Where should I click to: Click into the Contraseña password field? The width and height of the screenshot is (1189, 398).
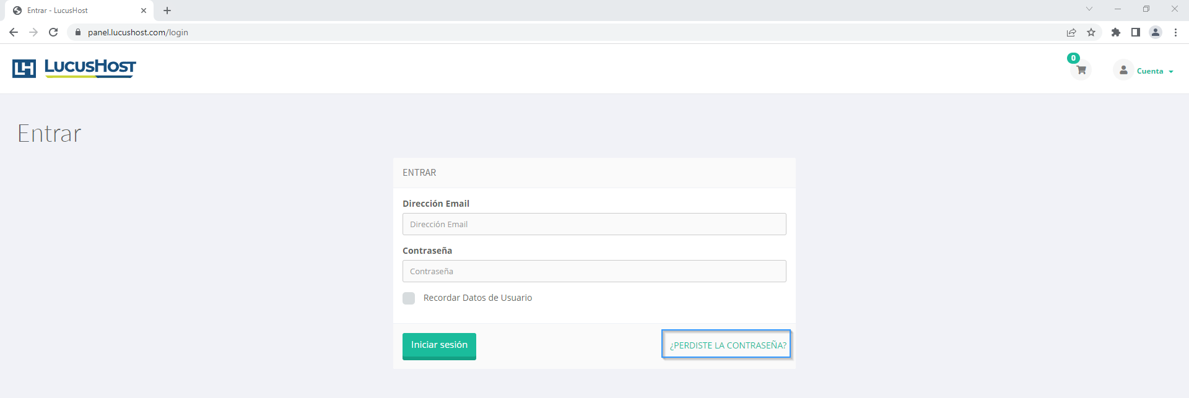(594, 271)
